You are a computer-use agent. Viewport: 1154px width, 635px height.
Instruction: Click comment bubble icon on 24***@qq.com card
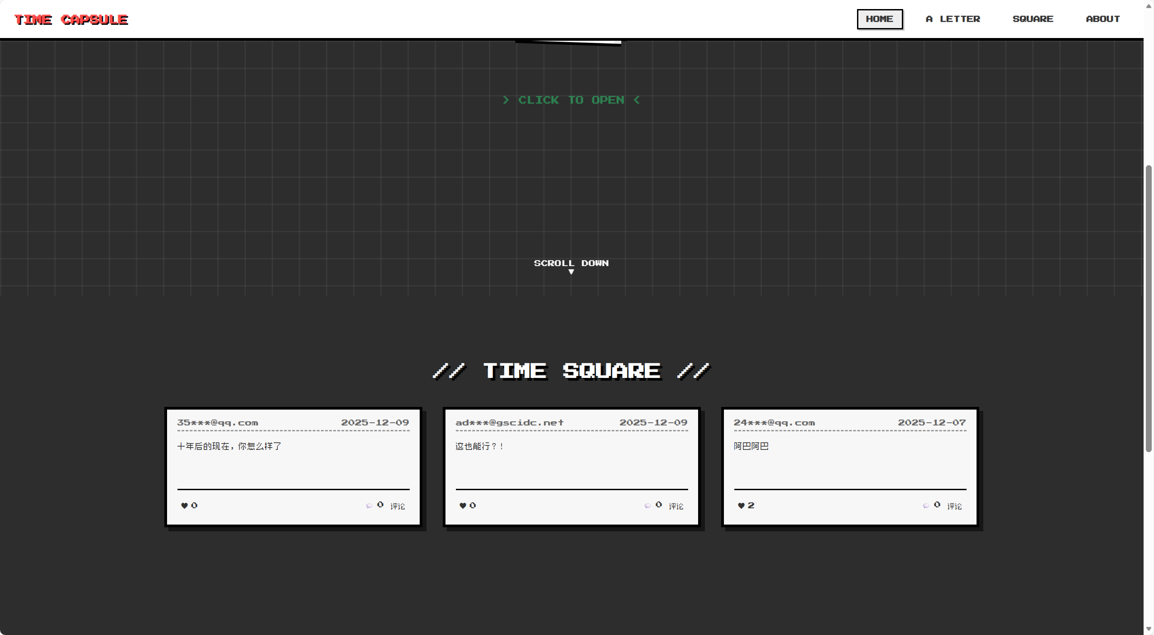point(926,506)
